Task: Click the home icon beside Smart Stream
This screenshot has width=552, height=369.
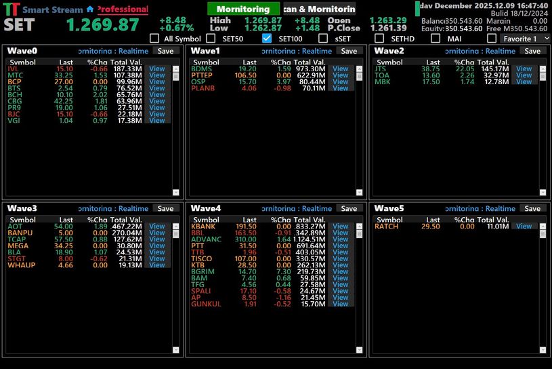Action: click(x=90, y=10)
